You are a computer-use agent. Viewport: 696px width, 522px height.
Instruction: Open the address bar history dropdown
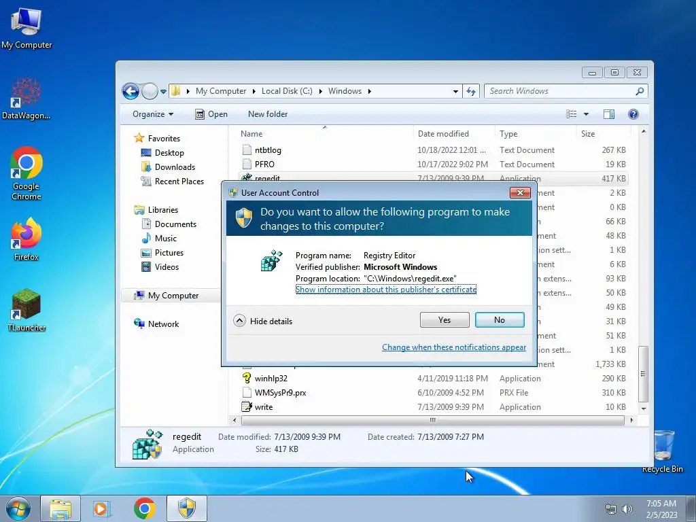click(455, 92)
